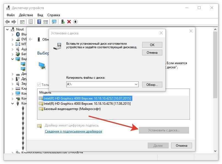Open the Действие menu

click(x=26, y=15)
